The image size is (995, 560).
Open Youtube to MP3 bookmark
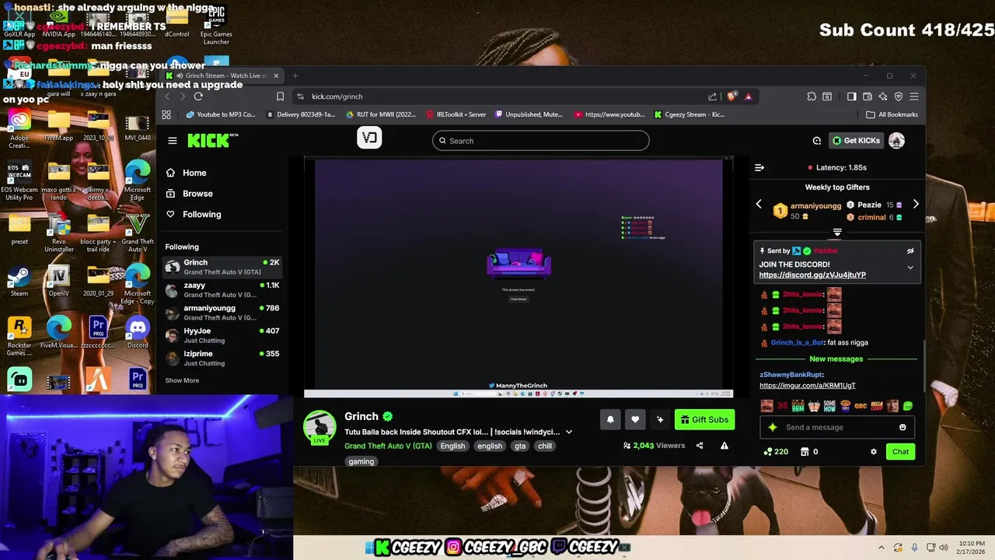[x=221, y=114]
